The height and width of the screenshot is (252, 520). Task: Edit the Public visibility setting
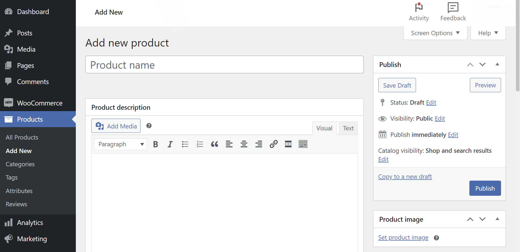coord(440,118)
